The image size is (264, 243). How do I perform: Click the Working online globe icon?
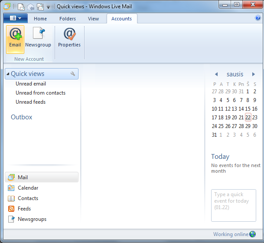click(x=253, y=234)
